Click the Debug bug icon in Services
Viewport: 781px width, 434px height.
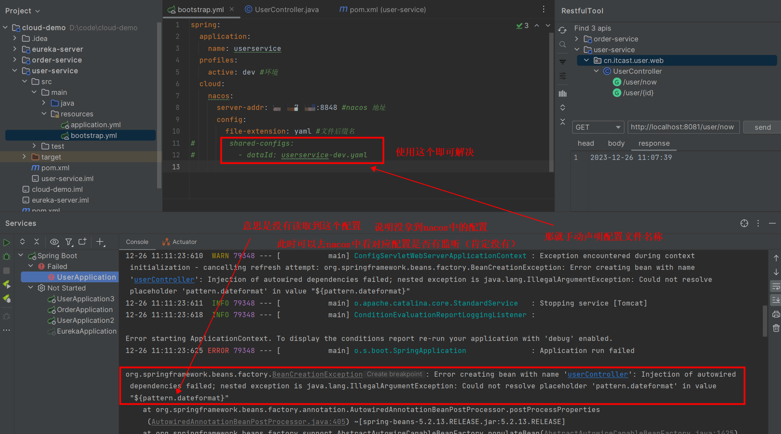point(6,257)
